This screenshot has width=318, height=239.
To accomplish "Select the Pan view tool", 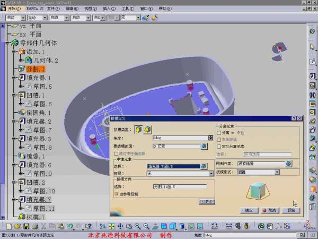I will coord(120,226).
